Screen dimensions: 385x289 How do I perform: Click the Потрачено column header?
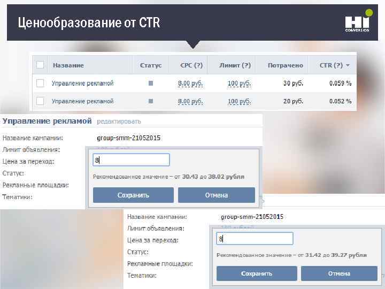pyautogui.click(x=286, y=65)
